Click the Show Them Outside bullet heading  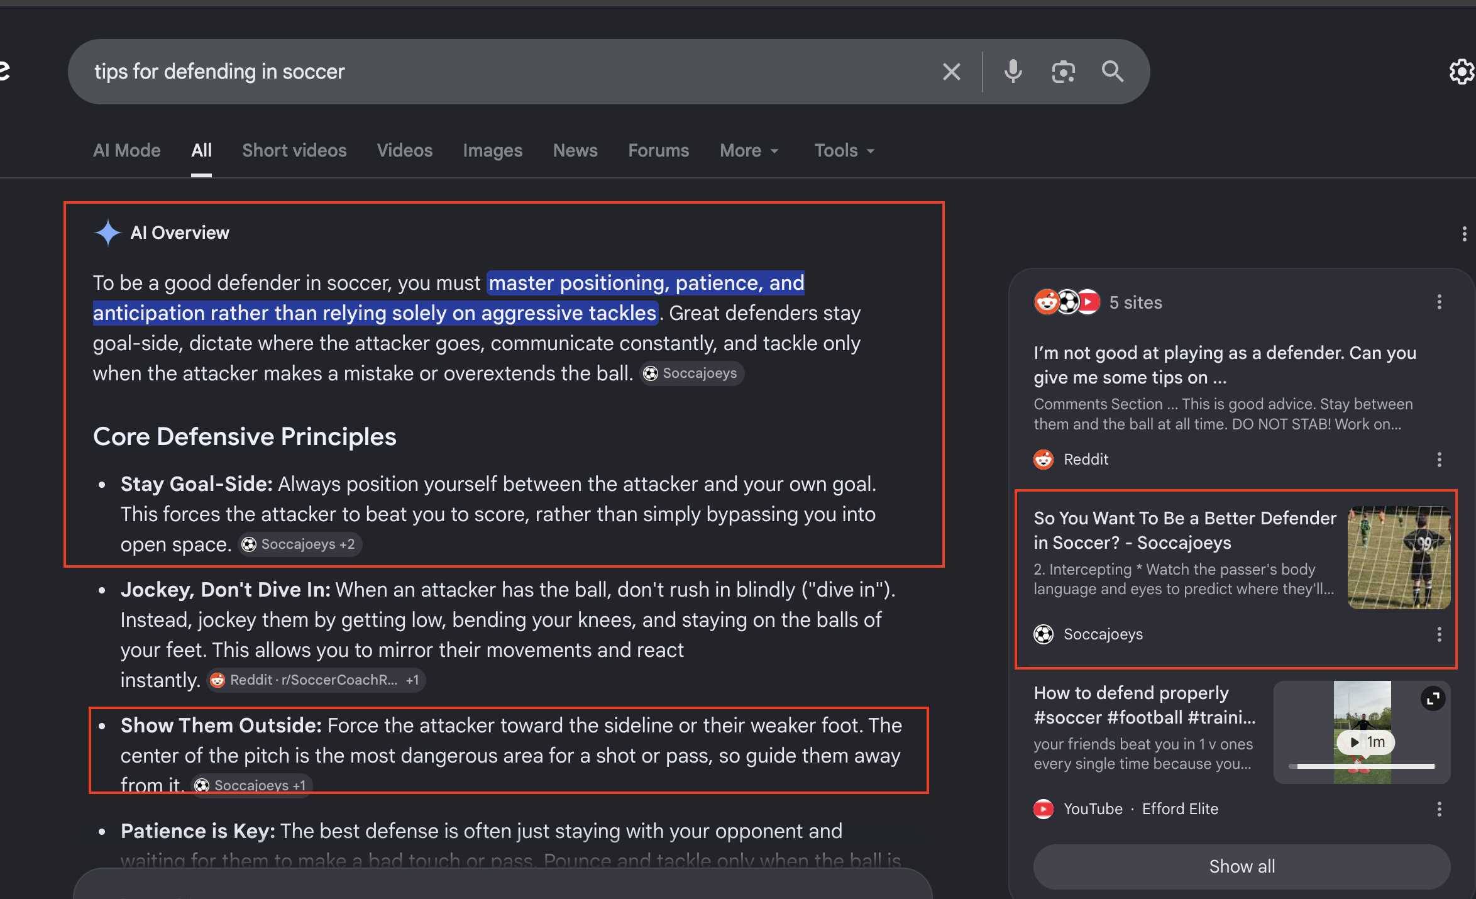click(x=221, y=725)
